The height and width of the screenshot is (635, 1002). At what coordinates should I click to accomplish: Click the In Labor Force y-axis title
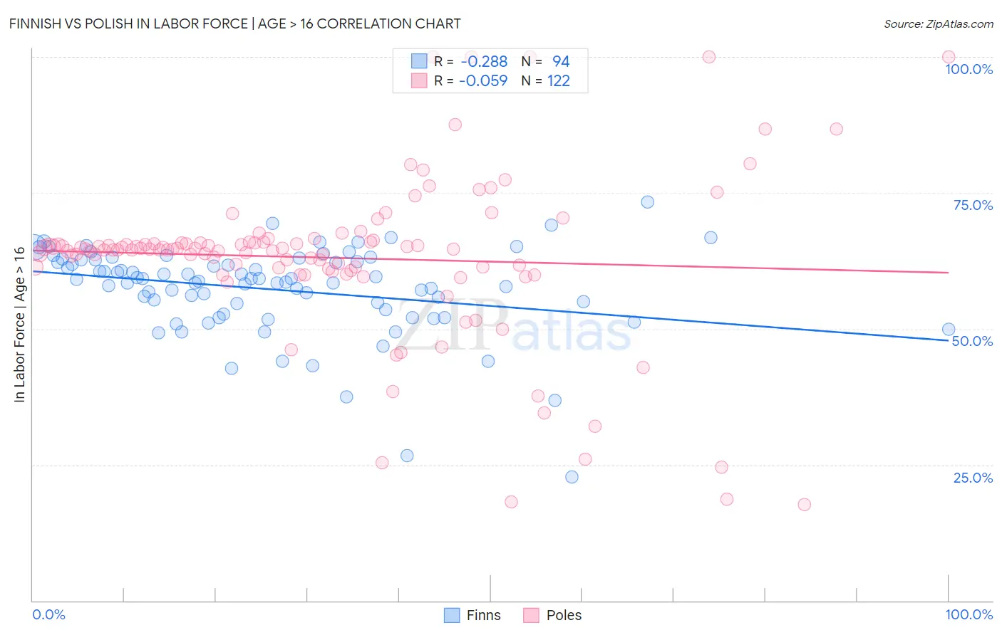19,325
